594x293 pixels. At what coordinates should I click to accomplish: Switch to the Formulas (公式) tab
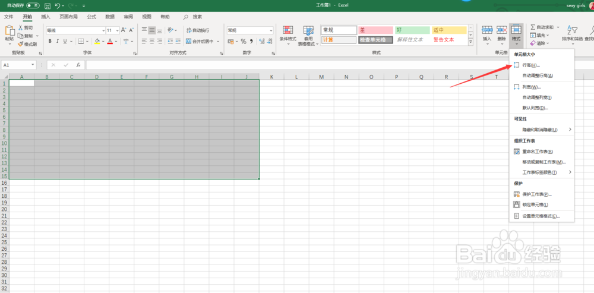pos(91,17)
